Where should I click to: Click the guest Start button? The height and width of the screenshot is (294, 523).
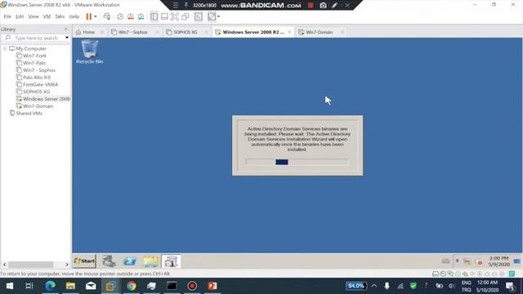coord(84,261)
